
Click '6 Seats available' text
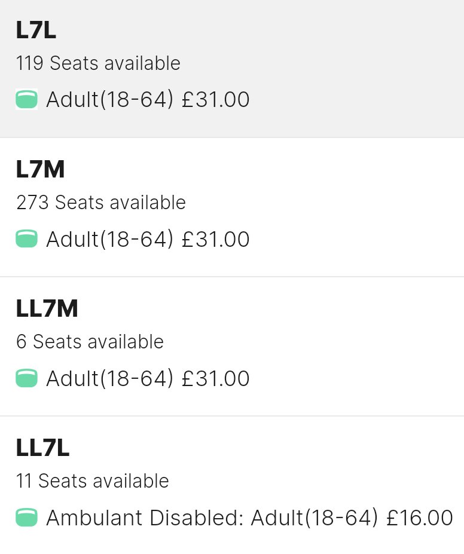pyautogui.click(x=90, y=342)
